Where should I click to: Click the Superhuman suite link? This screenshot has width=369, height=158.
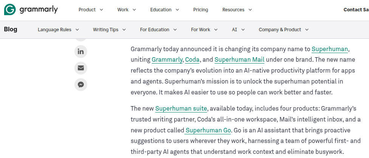(x=181, y=109)
